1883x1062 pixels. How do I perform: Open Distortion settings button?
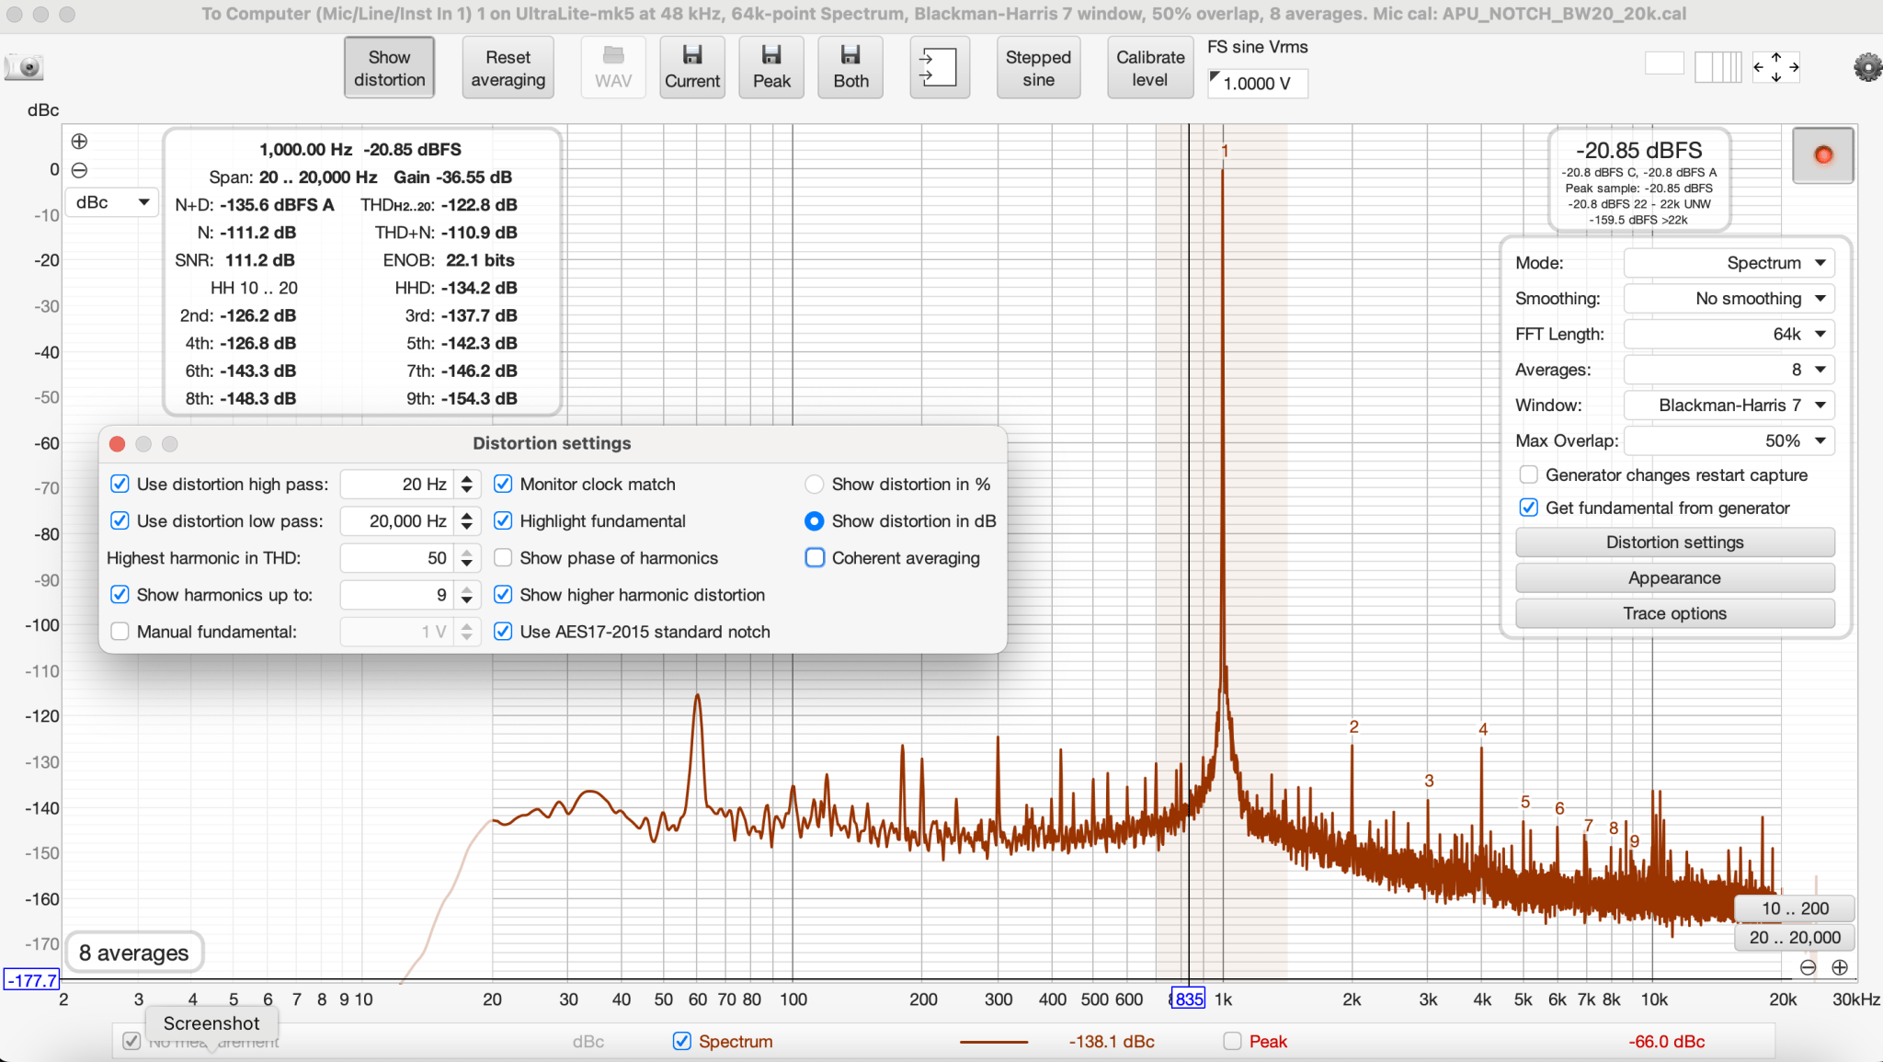click(1674, 542)
